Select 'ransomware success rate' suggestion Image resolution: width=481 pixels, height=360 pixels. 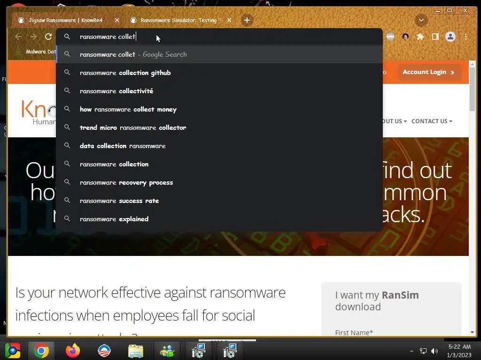point(219,201)
